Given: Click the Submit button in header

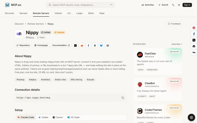Looking at the screenshot, I should point(163,5).
